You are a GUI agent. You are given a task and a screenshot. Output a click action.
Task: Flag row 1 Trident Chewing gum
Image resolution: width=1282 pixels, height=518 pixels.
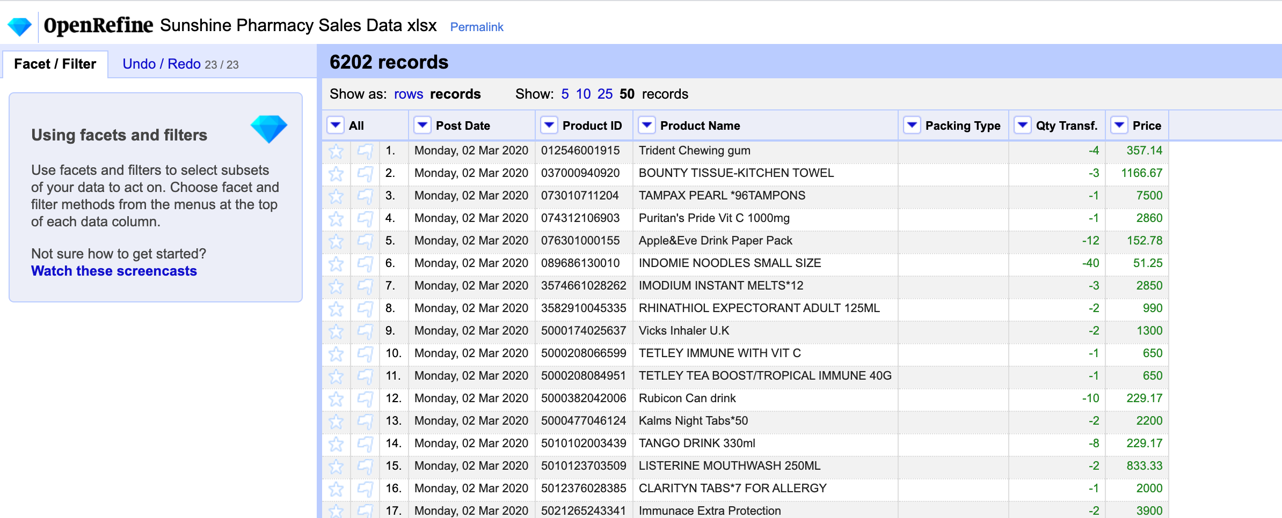click(x=365, y=152)
